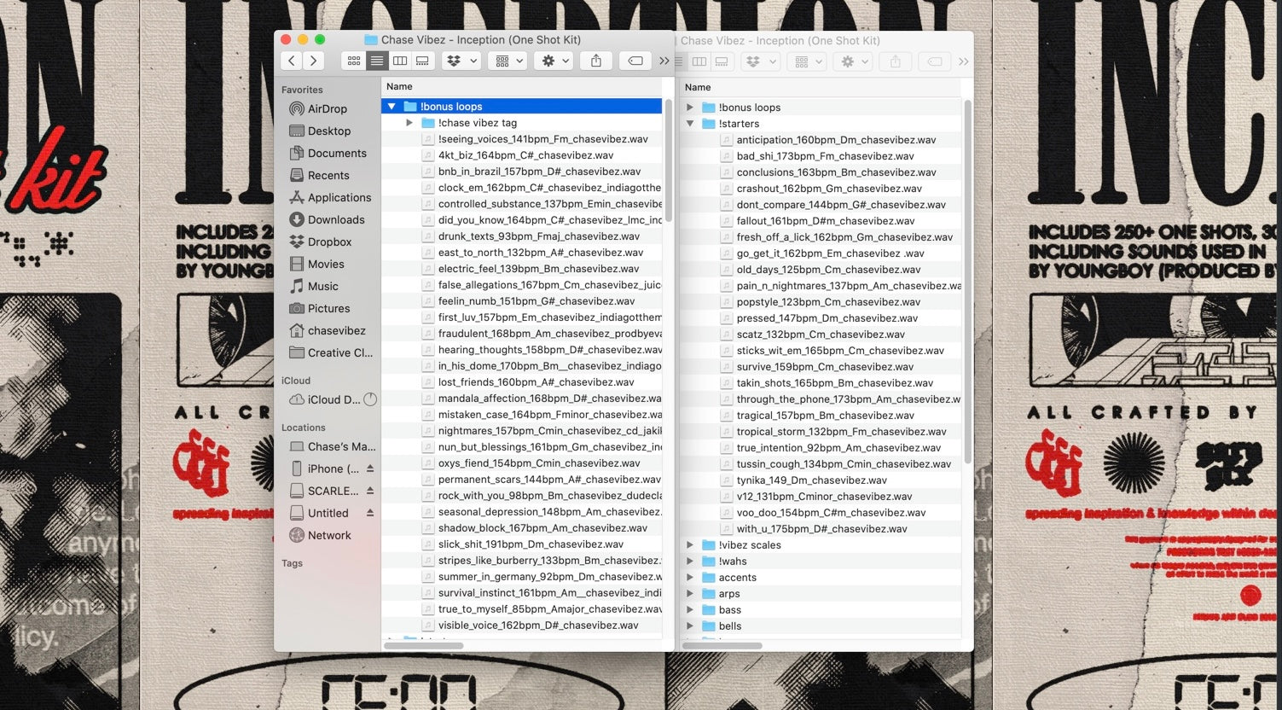Expand the !vibez scales folder
The width and height of the screenshot is (1282, 710).
[x=690, y=545]
